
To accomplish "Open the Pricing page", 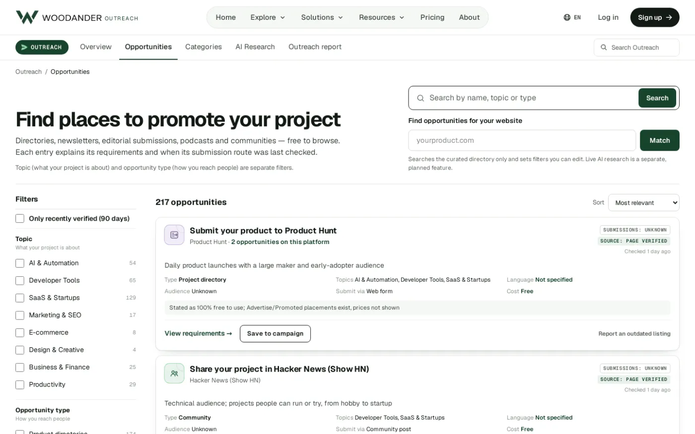I will coord(432,17).
